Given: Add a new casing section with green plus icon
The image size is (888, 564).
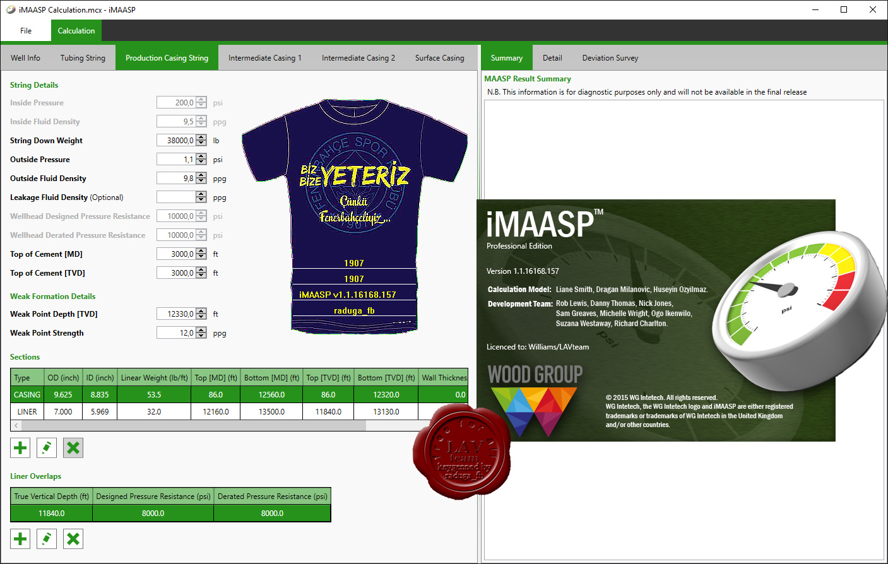Looking at the screenshot, I should pos(20,448).
